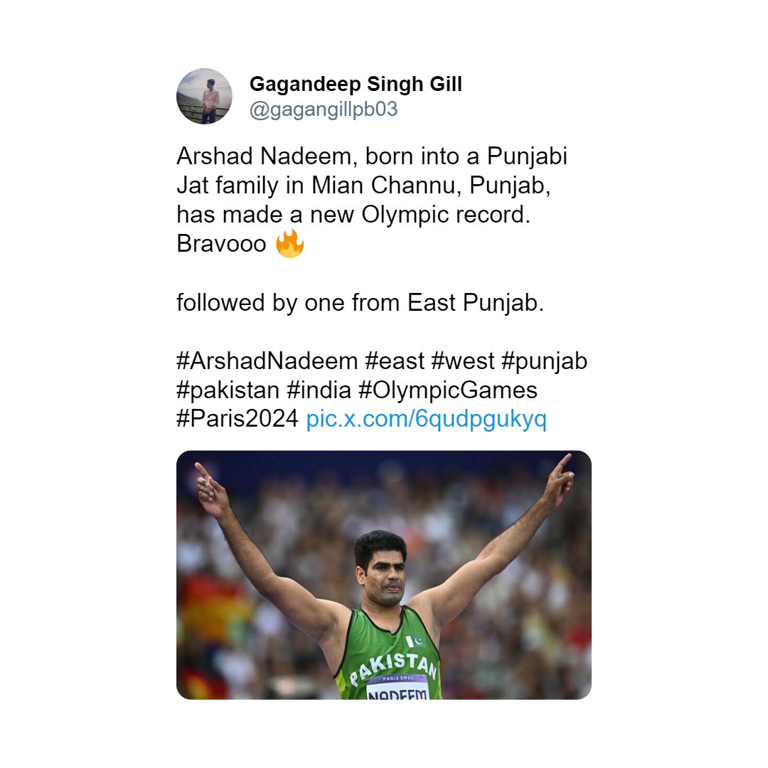Click the #ArshadNadeem hashtag

coord(267,361)
